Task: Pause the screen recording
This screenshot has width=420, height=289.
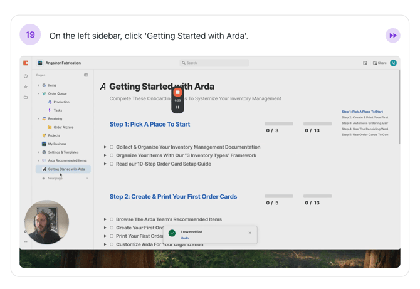Action: (x=177, y=107)
